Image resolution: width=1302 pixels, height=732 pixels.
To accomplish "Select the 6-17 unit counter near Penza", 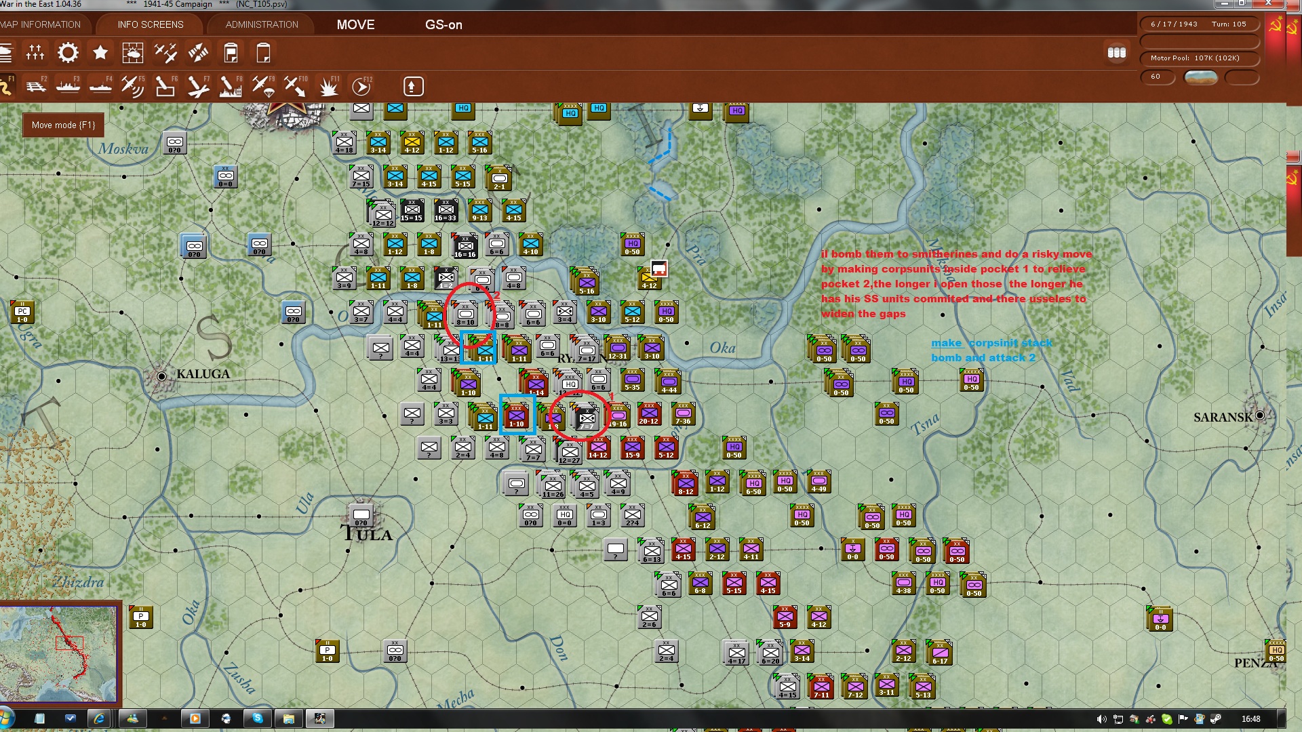I will tap(940, 653).
